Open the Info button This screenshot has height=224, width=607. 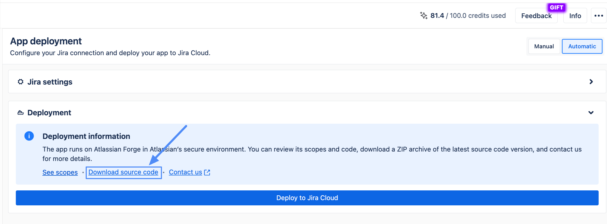575,16
